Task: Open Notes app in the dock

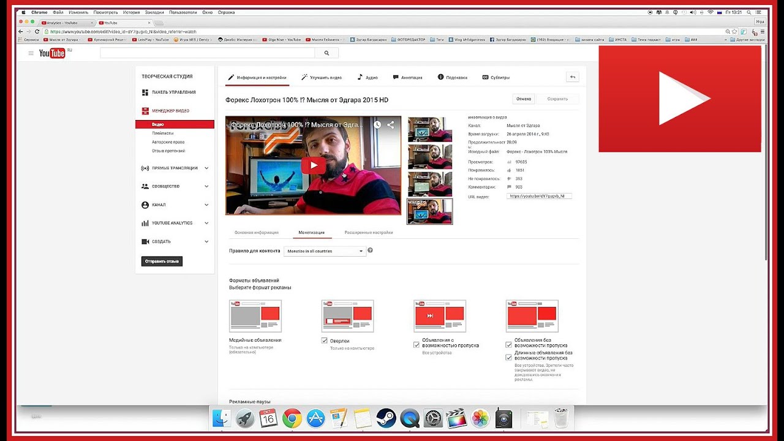Action: click(363, 418)
